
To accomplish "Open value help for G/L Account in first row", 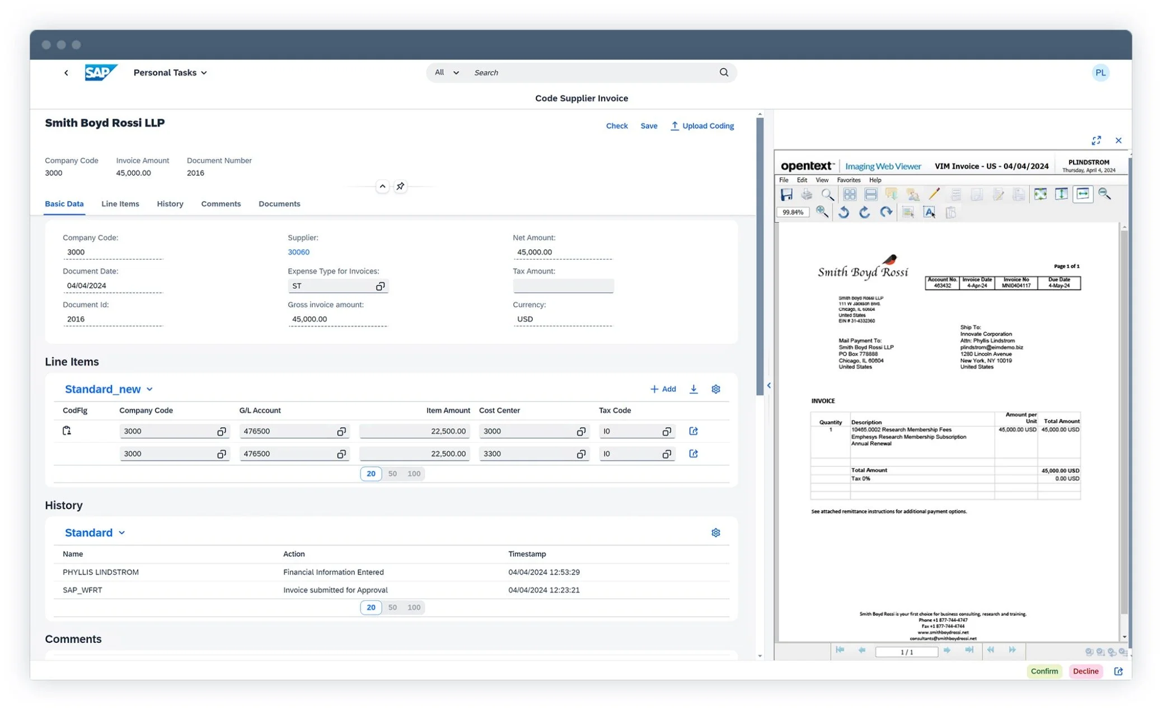I will (341, 431).
